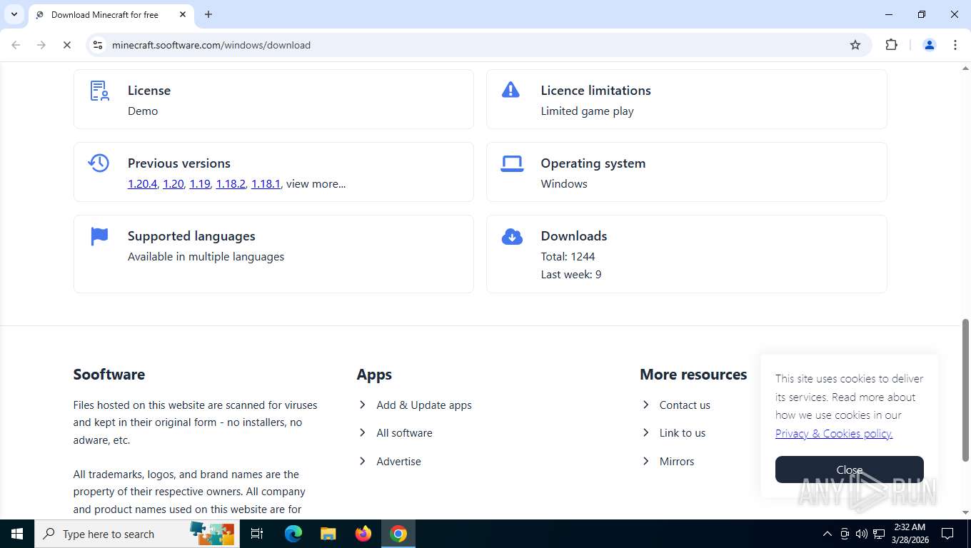Screen dimensions: 971x548
Task: Open the Link to us link
Action: [683, 432]
